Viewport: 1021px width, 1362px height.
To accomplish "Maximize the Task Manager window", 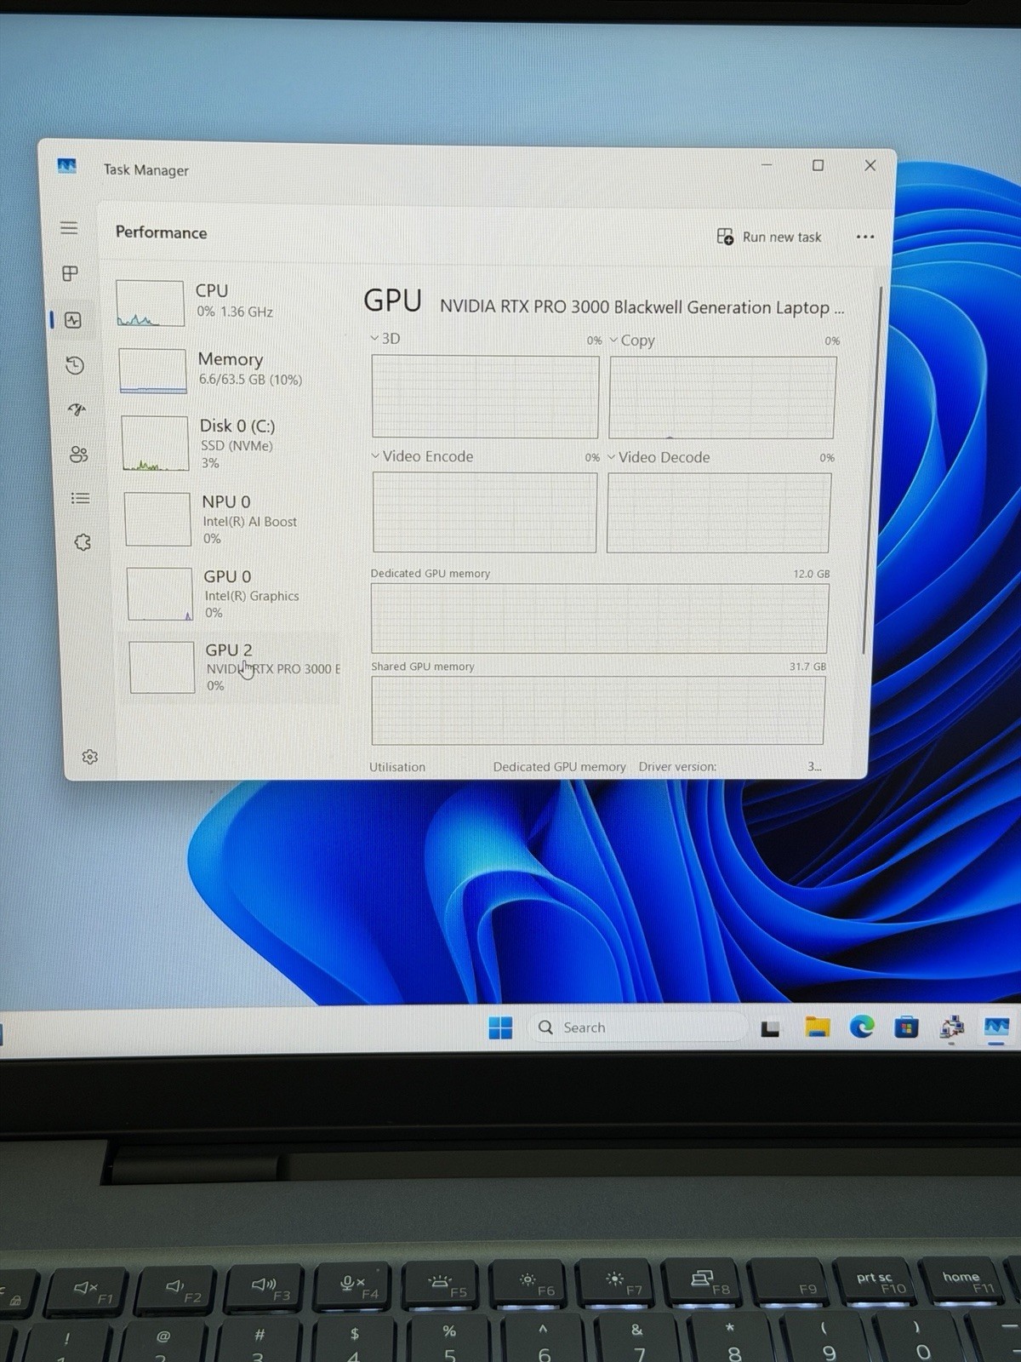I will pyautogui.click(x=818, y=165).
